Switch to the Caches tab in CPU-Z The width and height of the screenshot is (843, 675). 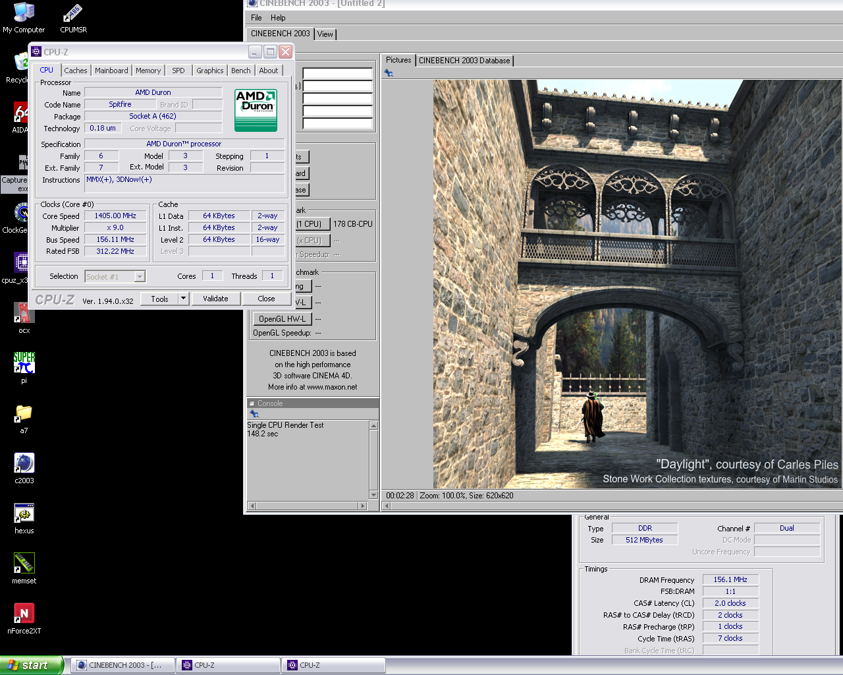pos(76,71)
